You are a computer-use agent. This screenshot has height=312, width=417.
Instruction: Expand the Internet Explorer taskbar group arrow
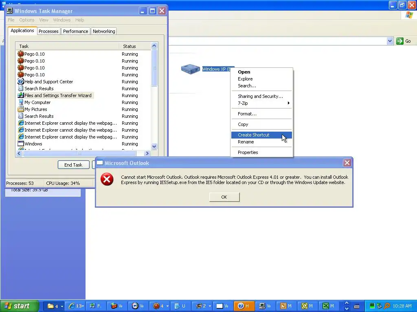[x=83, y=306]
